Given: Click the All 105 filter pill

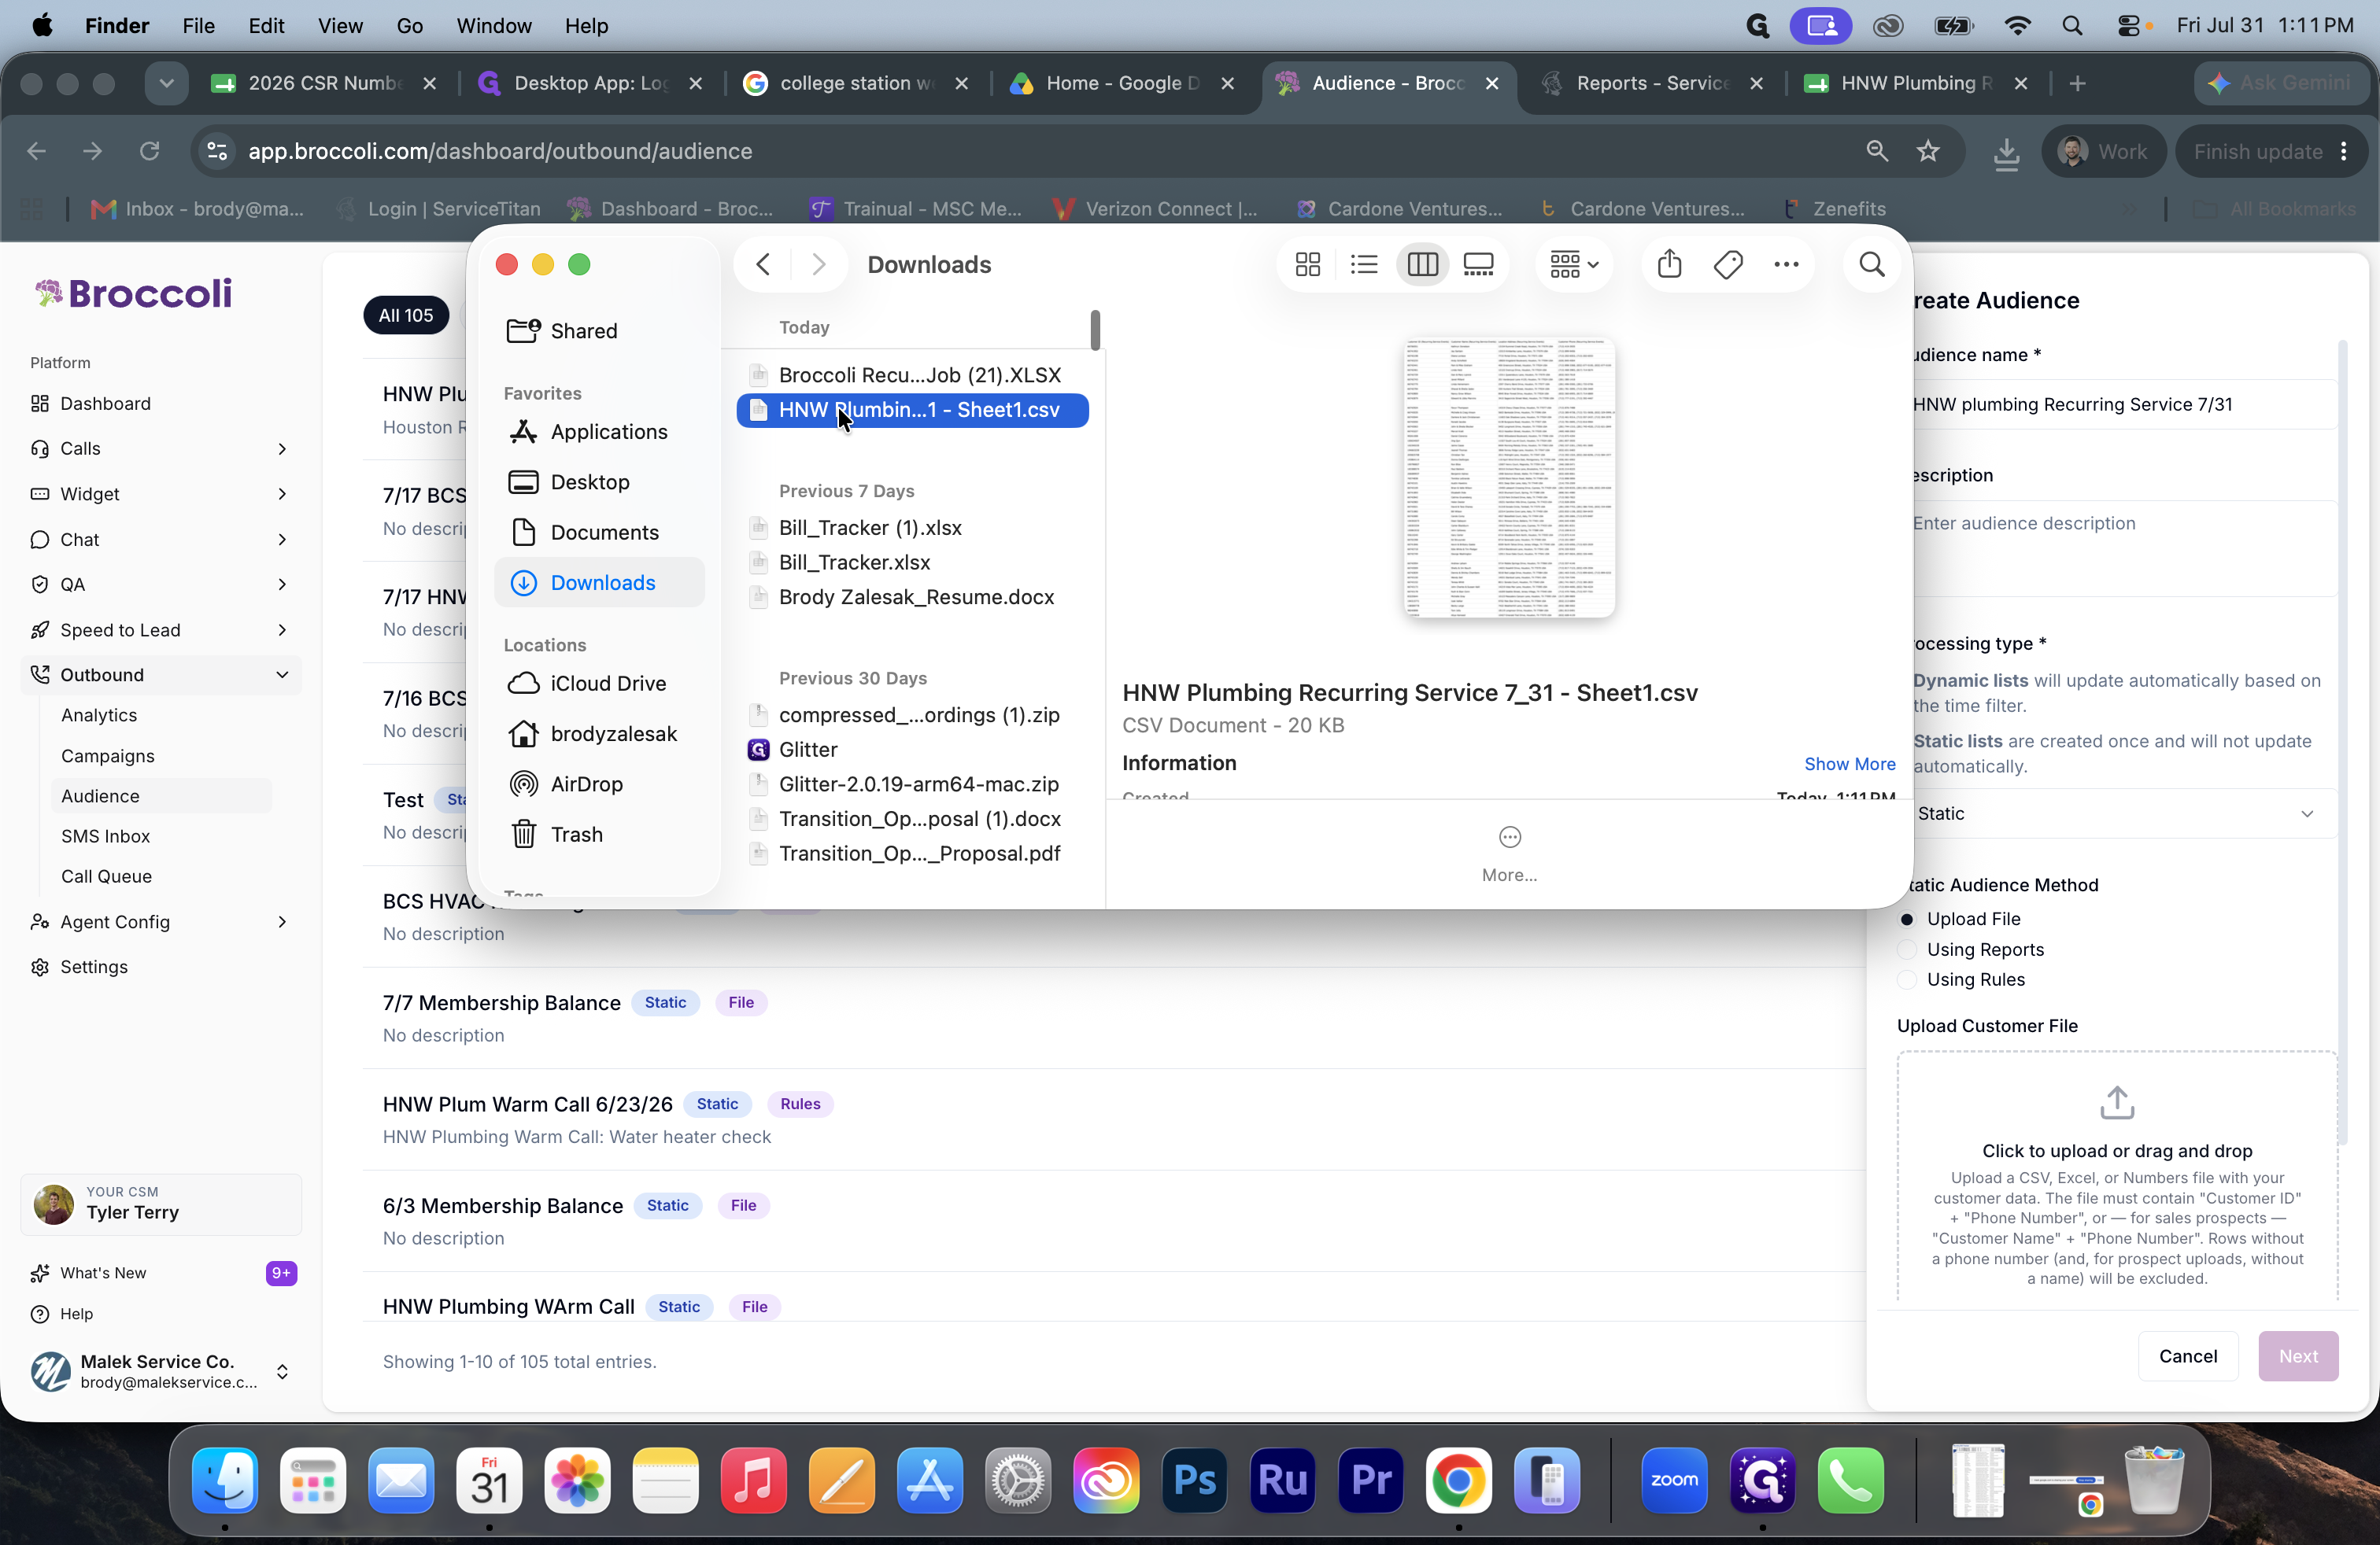Looking at the screenshot, I should click(x=405, y=315).
